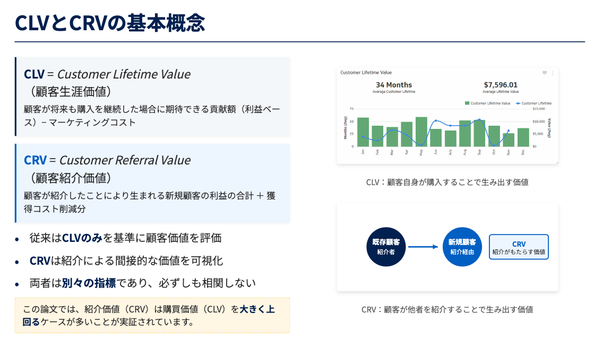Viewport: 603px width, 339px height.
Task: Click the yellow note box about this paper
Action: pyautogui.click(x=152, y=315)
